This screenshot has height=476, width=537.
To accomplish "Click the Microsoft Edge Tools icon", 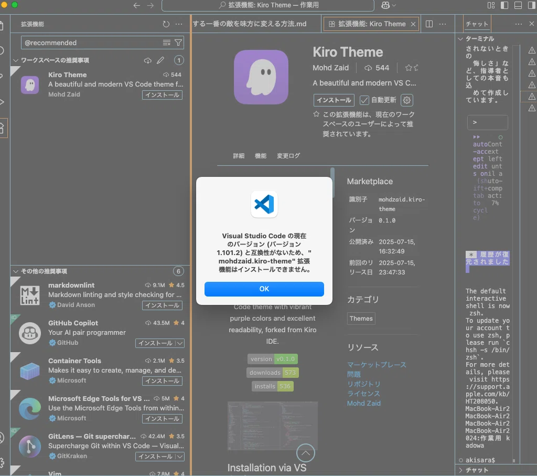I will [30, 408].
